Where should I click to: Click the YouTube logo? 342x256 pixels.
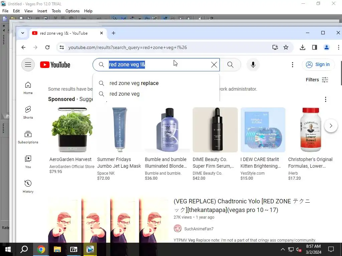click(x=55, y=65)
